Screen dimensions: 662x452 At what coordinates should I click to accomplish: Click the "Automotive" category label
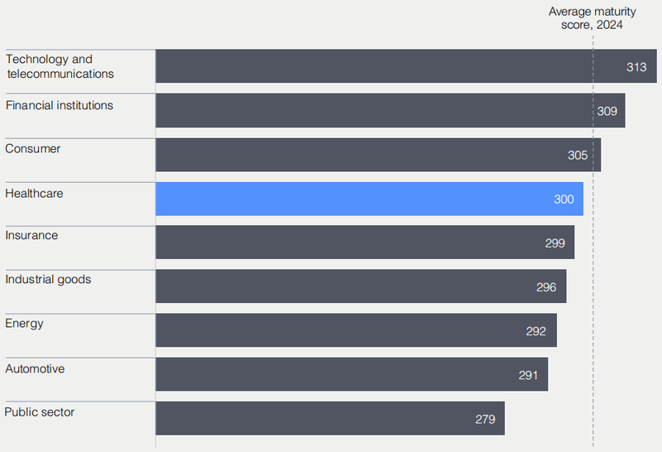click(35, 368)
